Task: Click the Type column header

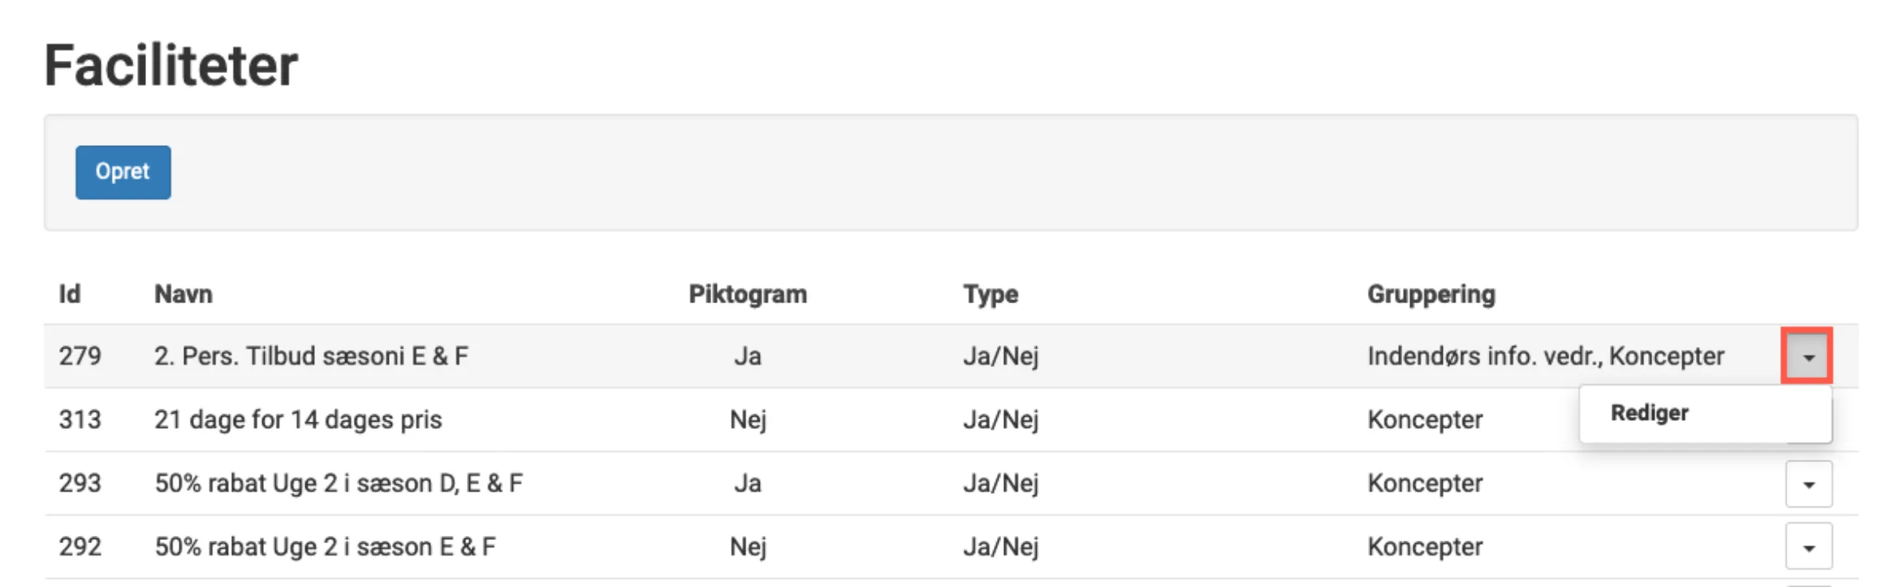Action: [x=990, y=293]
